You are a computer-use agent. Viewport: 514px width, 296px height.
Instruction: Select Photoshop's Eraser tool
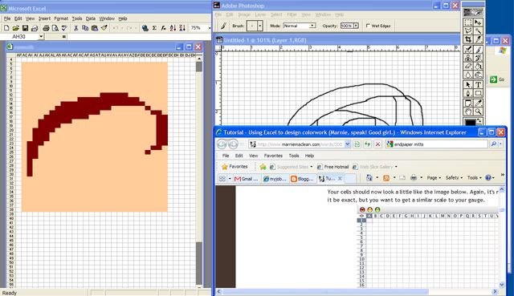click(468, 67)
